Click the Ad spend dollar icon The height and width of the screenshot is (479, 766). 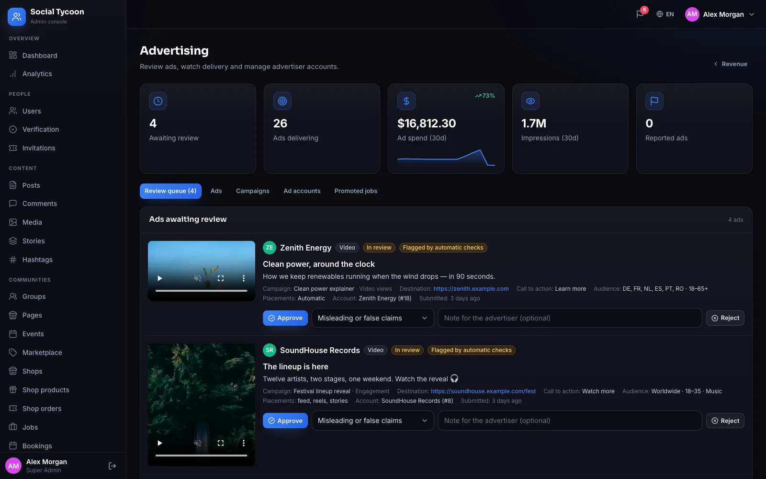click(x=406, y=101)
